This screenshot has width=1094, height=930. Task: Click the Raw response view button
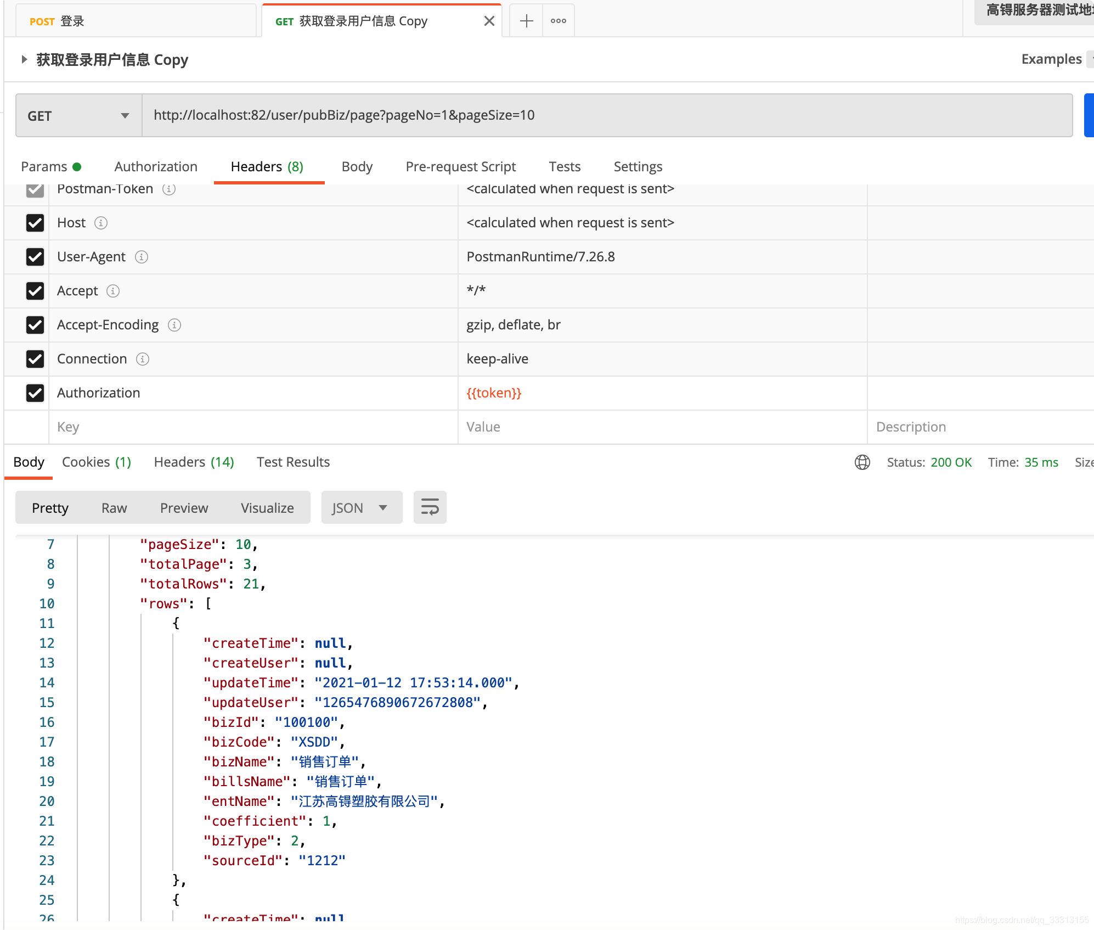point(114,507)
